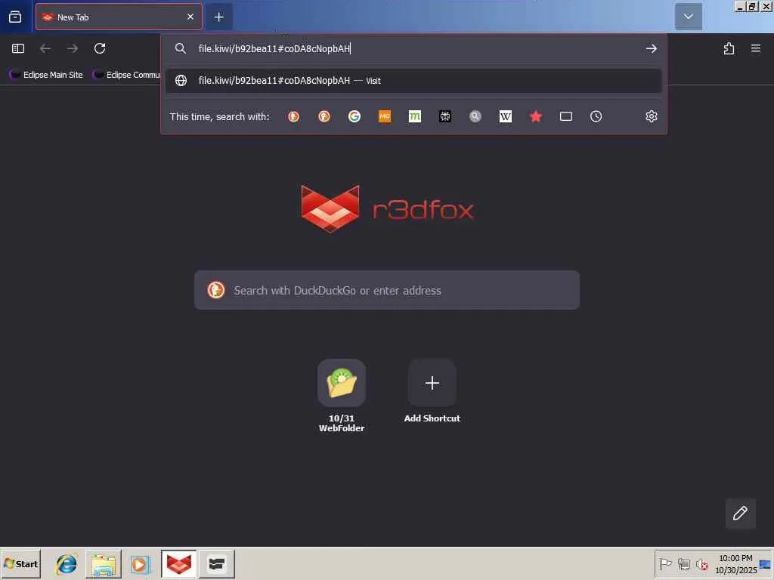
Task: Toggle the sidebar panel button
Action: pyautogui.click(x=18, y=48)
